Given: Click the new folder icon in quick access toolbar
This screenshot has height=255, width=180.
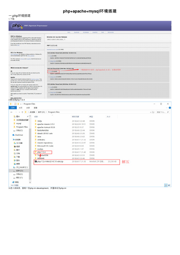Looking at the screenshot, I should click(18, 104).
